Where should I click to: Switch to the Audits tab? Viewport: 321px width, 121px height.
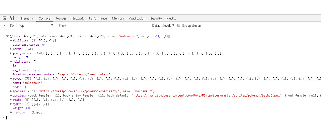(171, 18)
